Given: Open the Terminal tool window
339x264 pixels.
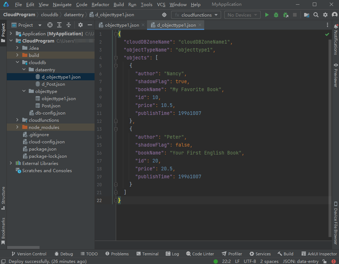Looking at the screenshot, I should [147, 254].
